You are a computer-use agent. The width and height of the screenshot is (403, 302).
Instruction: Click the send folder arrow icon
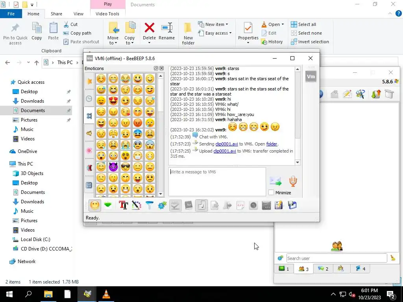point(227,205)
